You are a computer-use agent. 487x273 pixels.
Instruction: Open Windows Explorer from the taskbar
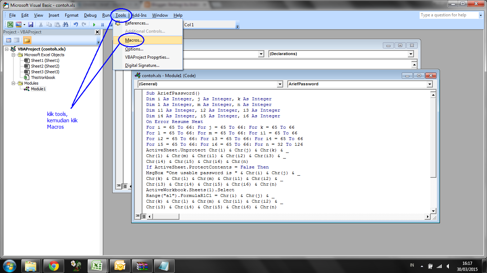coord(31,266)
